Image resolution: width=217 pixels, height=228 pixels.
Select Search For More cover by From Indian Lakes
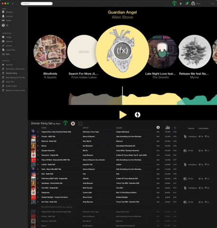coord(82,52)
